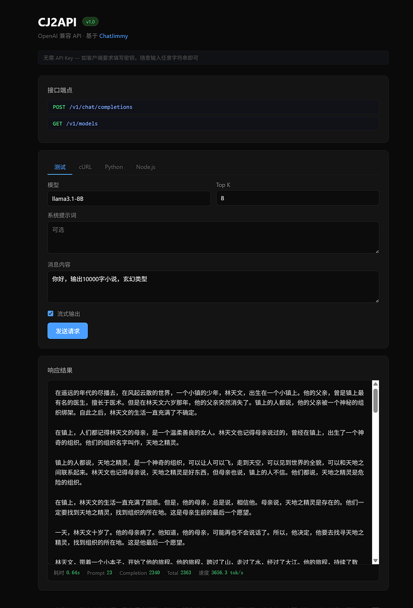The width and height of the screenshot is (413, 608).
Task: Switch to the cURL tab
Action: tap(85, 167)
